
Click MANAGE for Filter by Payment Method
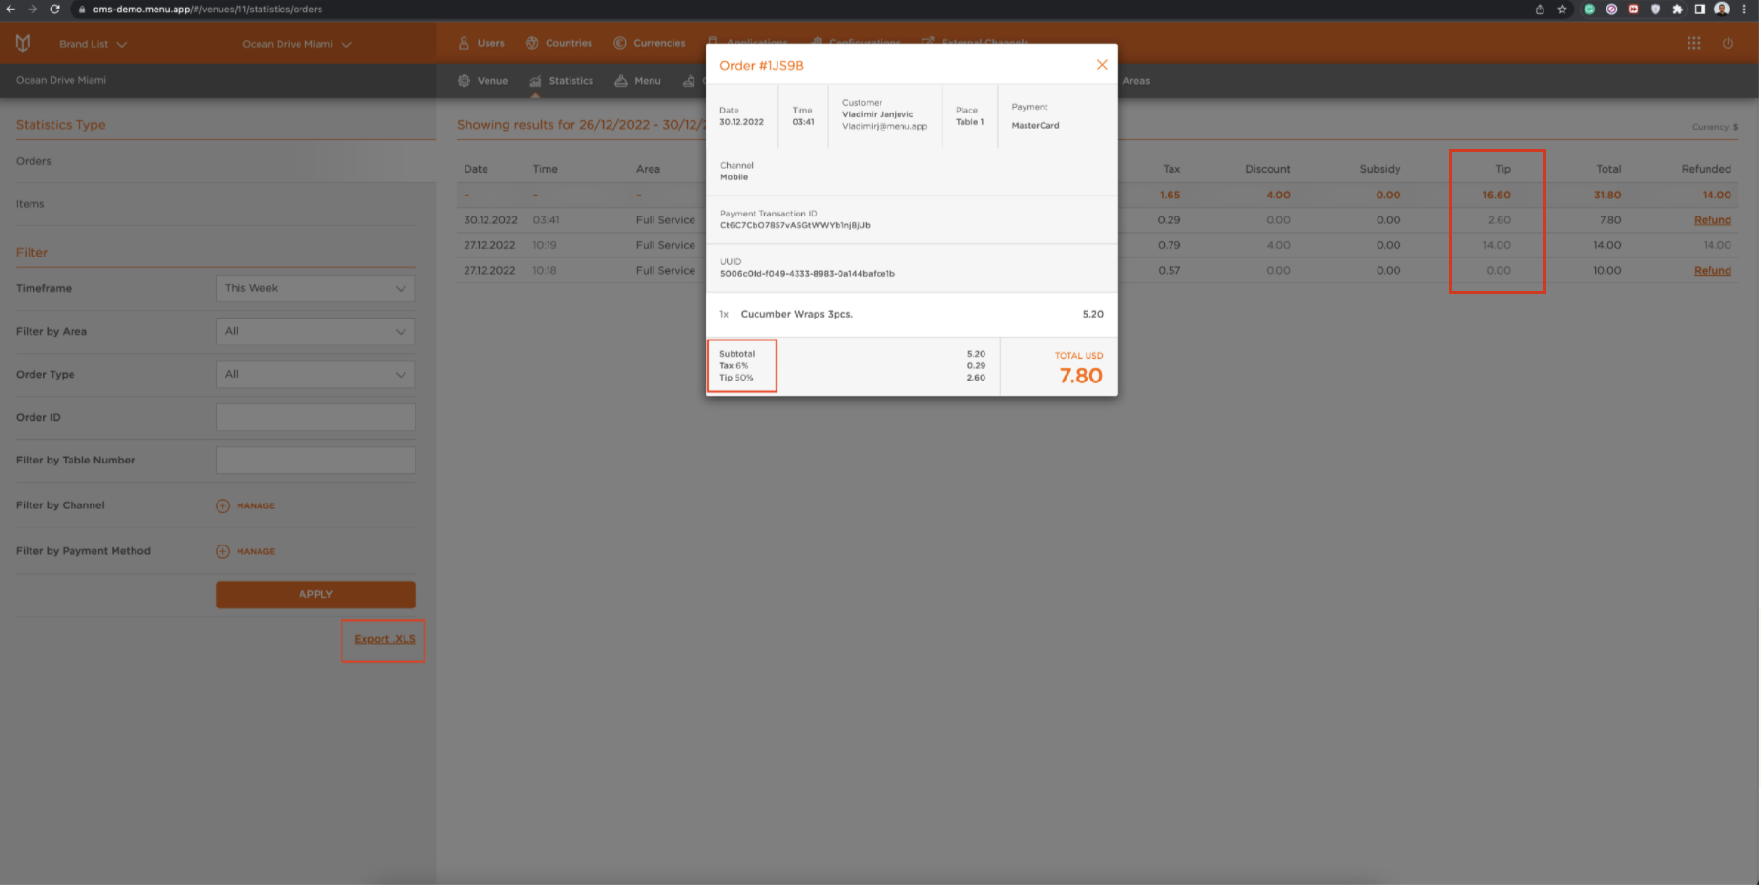click(x=256, y=551)
